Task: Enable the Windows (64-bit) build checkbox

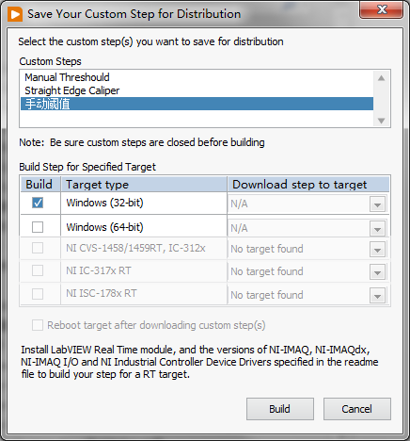Action: (38, 227)
